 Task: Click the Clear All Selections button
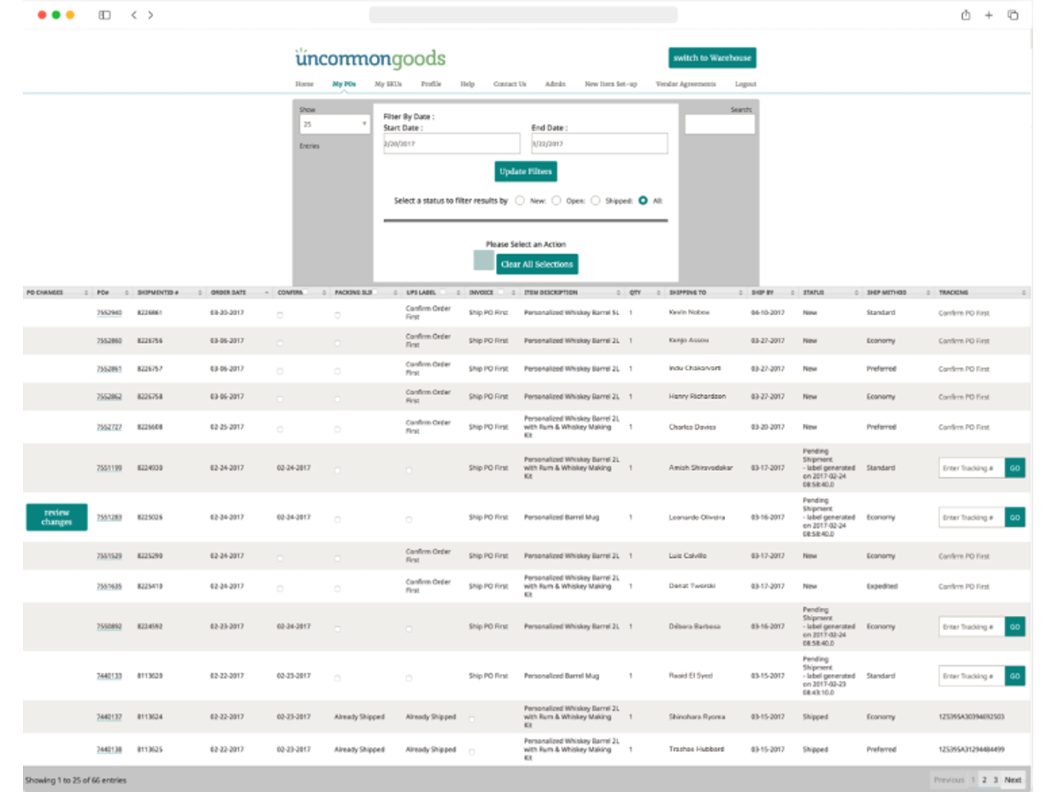point(536,264)
